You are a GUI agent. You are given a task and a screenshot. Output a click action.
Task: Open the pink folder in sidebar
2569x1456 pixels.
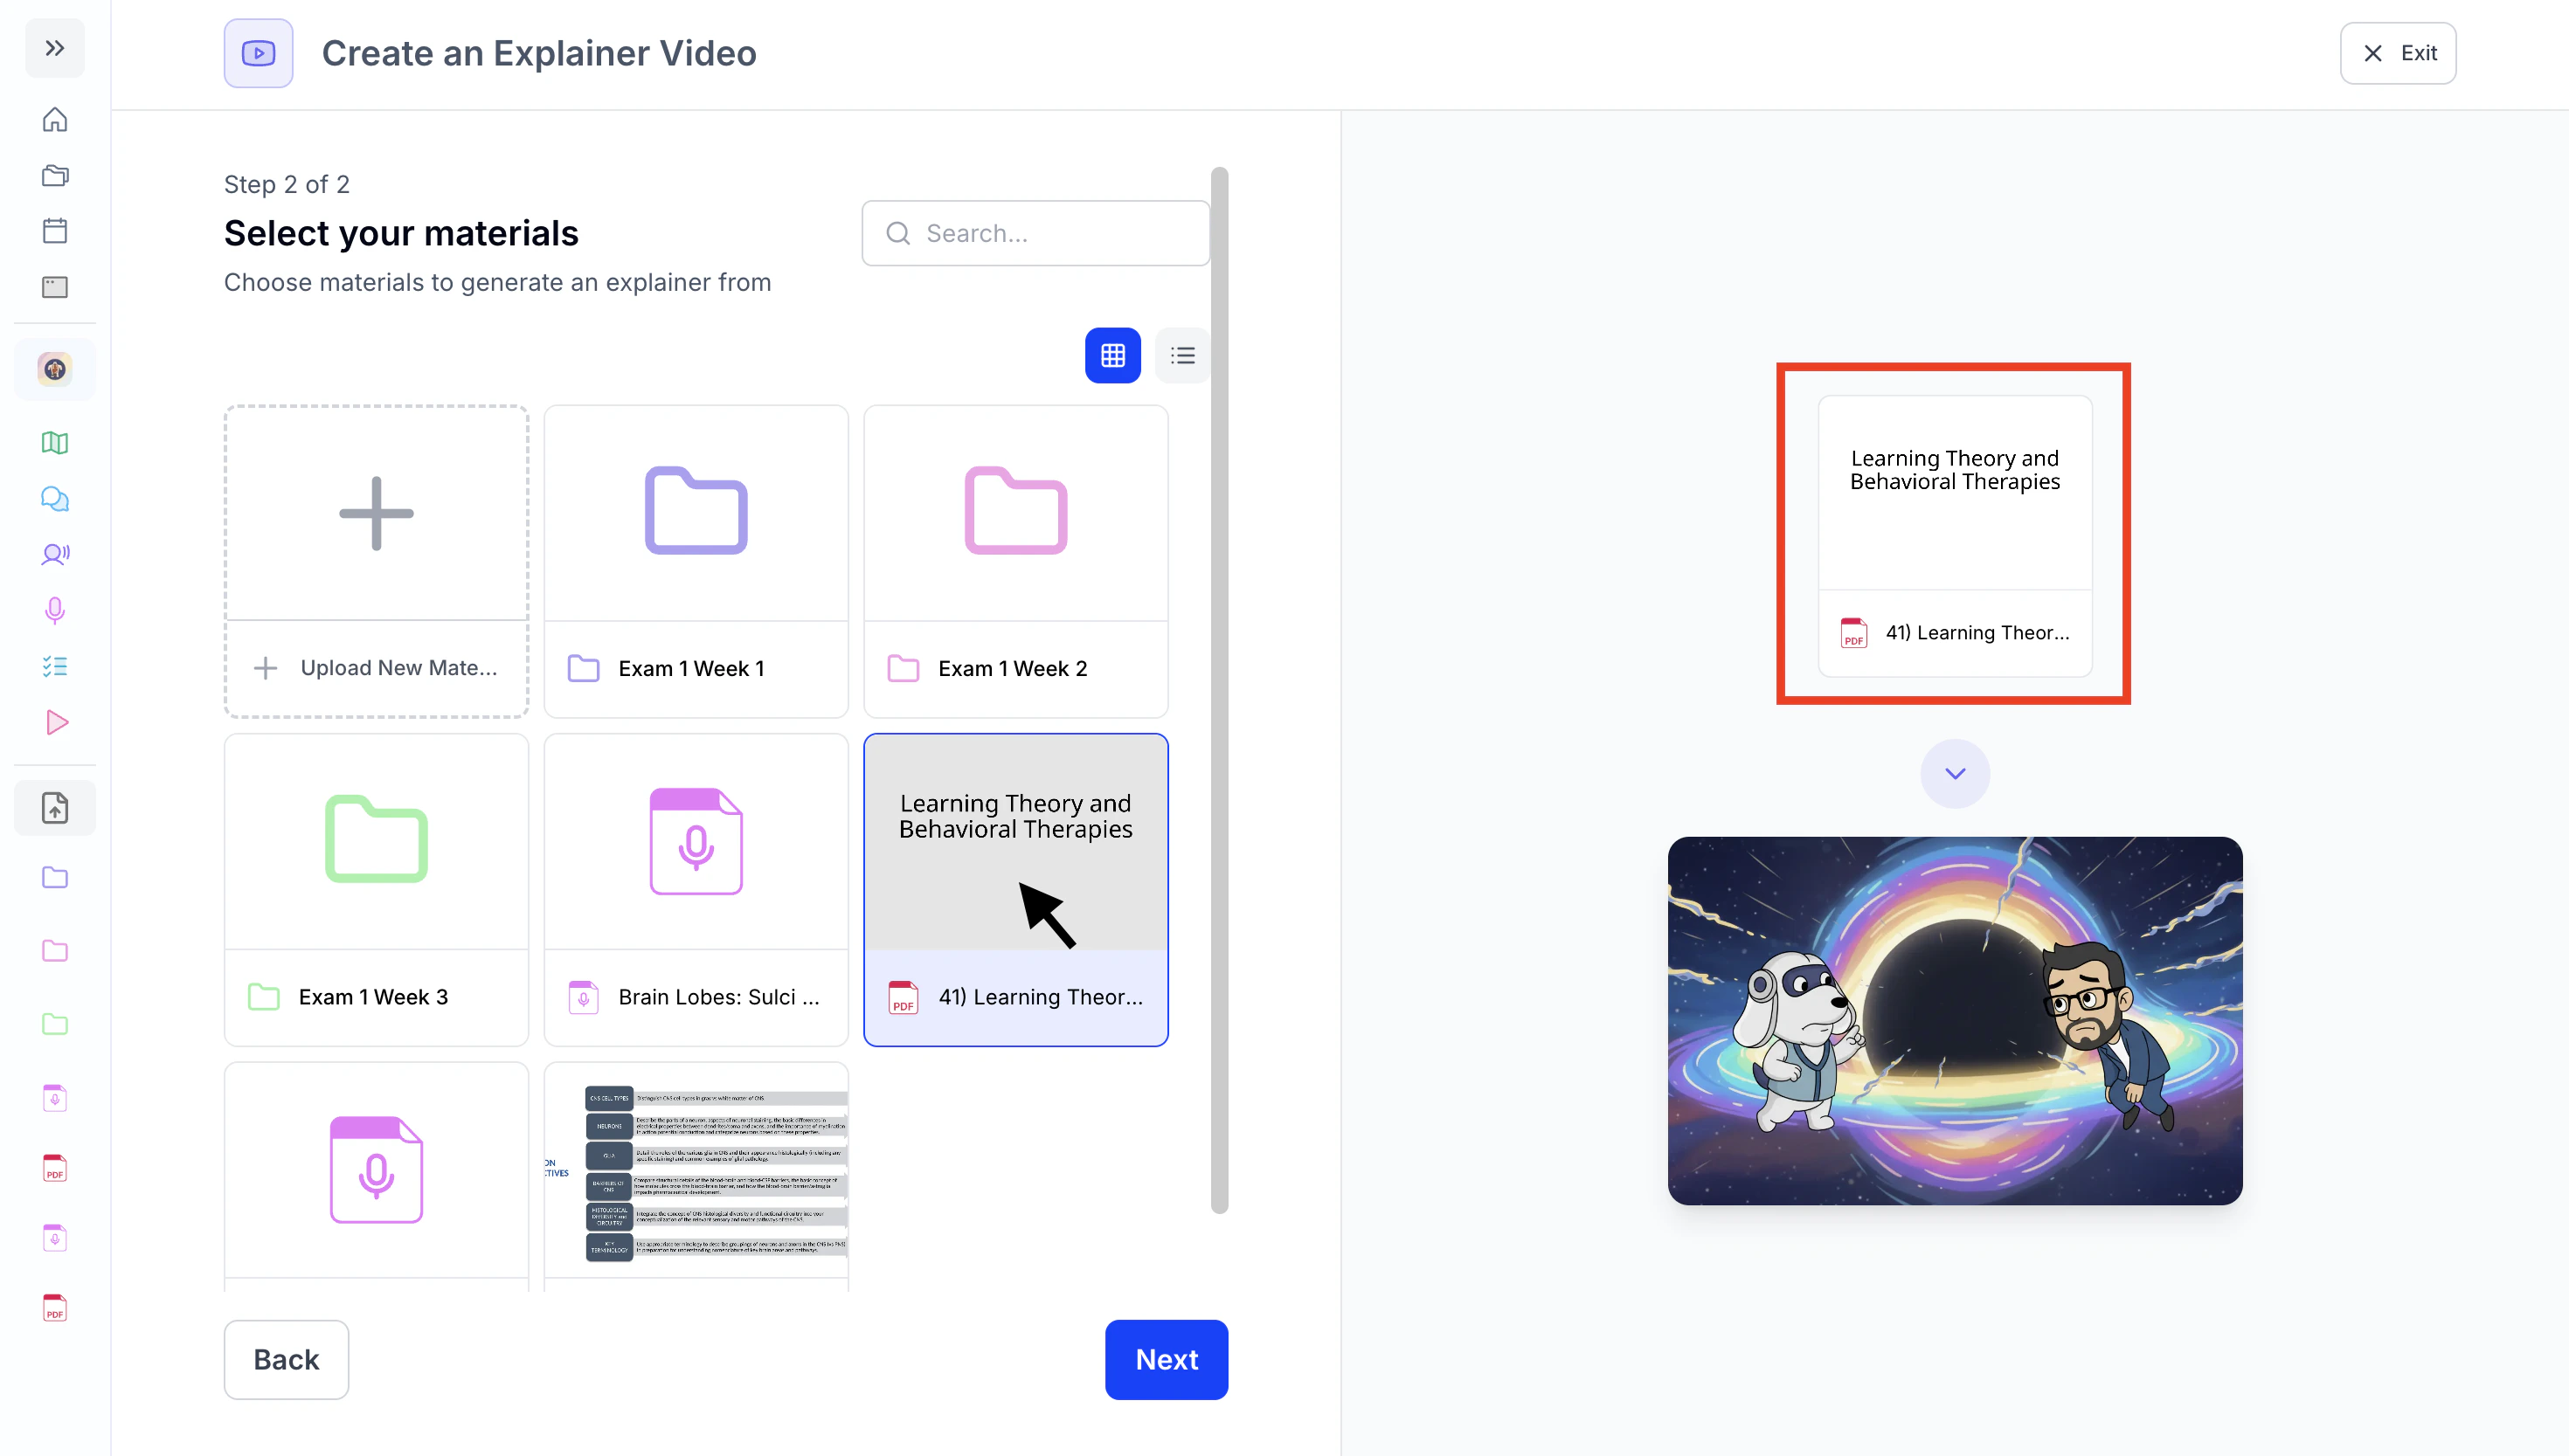pos(55,950)
